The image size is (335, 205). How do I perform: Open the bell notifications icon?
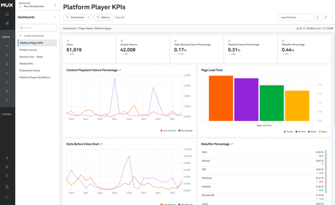(x=7, y=100)
